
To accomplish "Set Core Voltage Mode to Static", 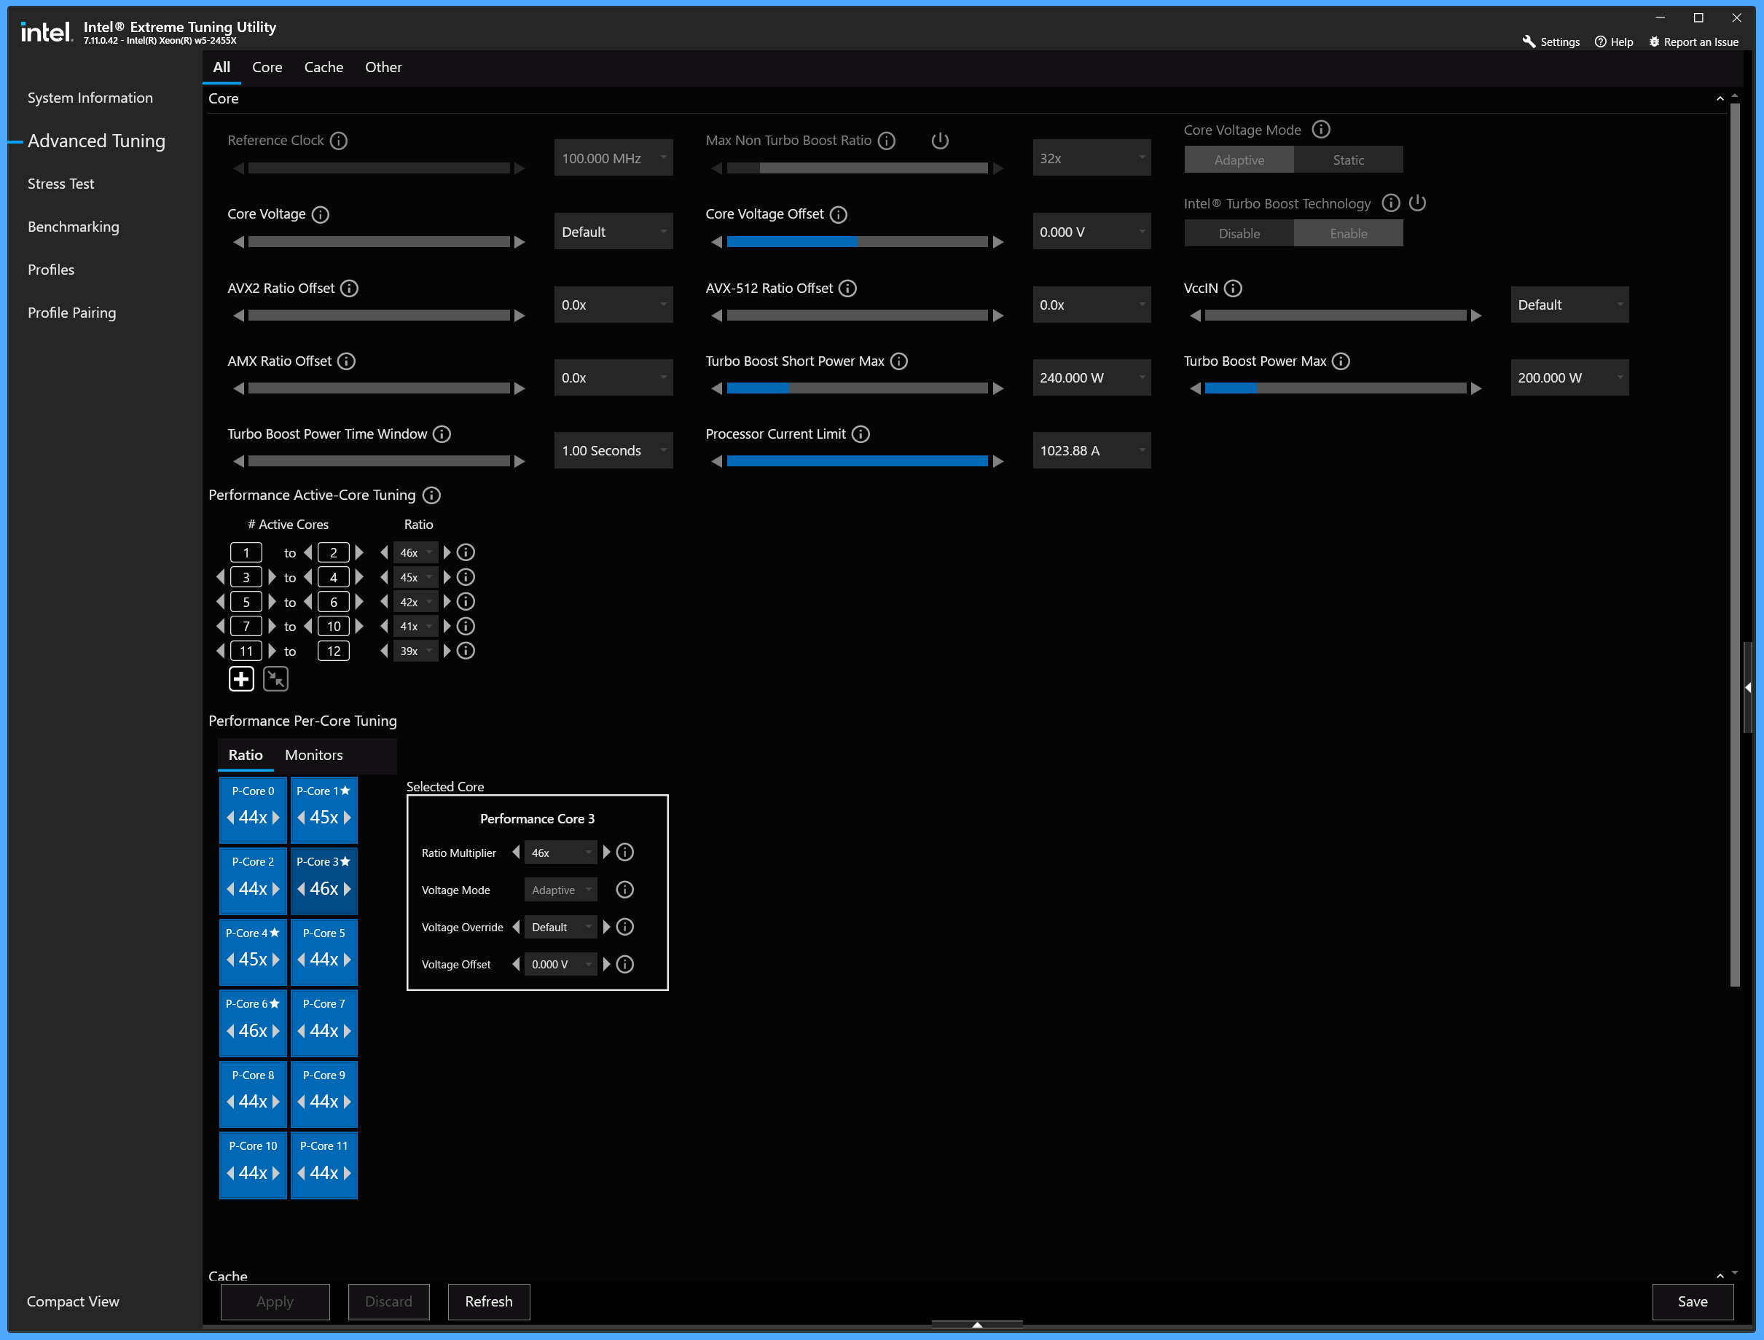I will pyautogui.click(x=1348, y=160).
